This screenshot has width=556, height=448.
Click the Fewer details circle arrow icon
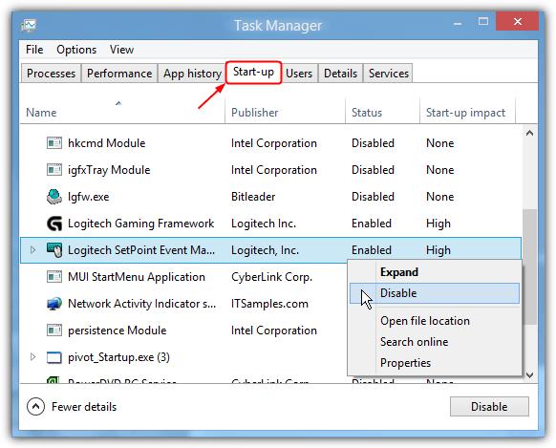tap(35, 407)
